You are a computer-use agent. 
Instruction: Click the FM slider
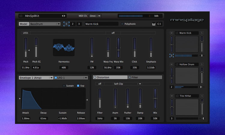pos(92,47)
